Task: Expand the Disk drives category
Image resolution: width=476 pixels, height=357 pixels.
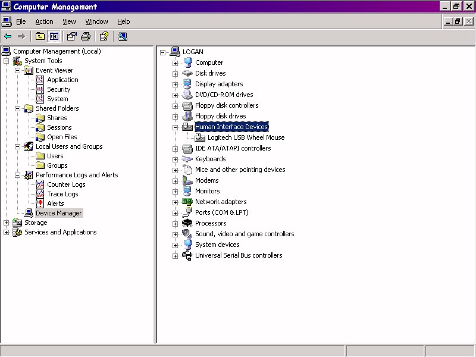Action: coord(175,74)
